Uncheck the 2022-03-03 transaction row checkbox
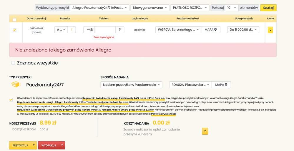Image resolution: width=294 pixels, height=151 pixels. coord(14,30)
